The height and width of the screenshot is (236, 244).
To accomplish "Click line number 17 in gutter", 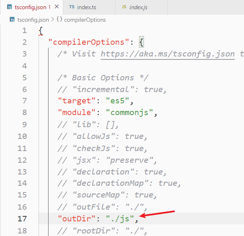I will [x=22, y=219].
